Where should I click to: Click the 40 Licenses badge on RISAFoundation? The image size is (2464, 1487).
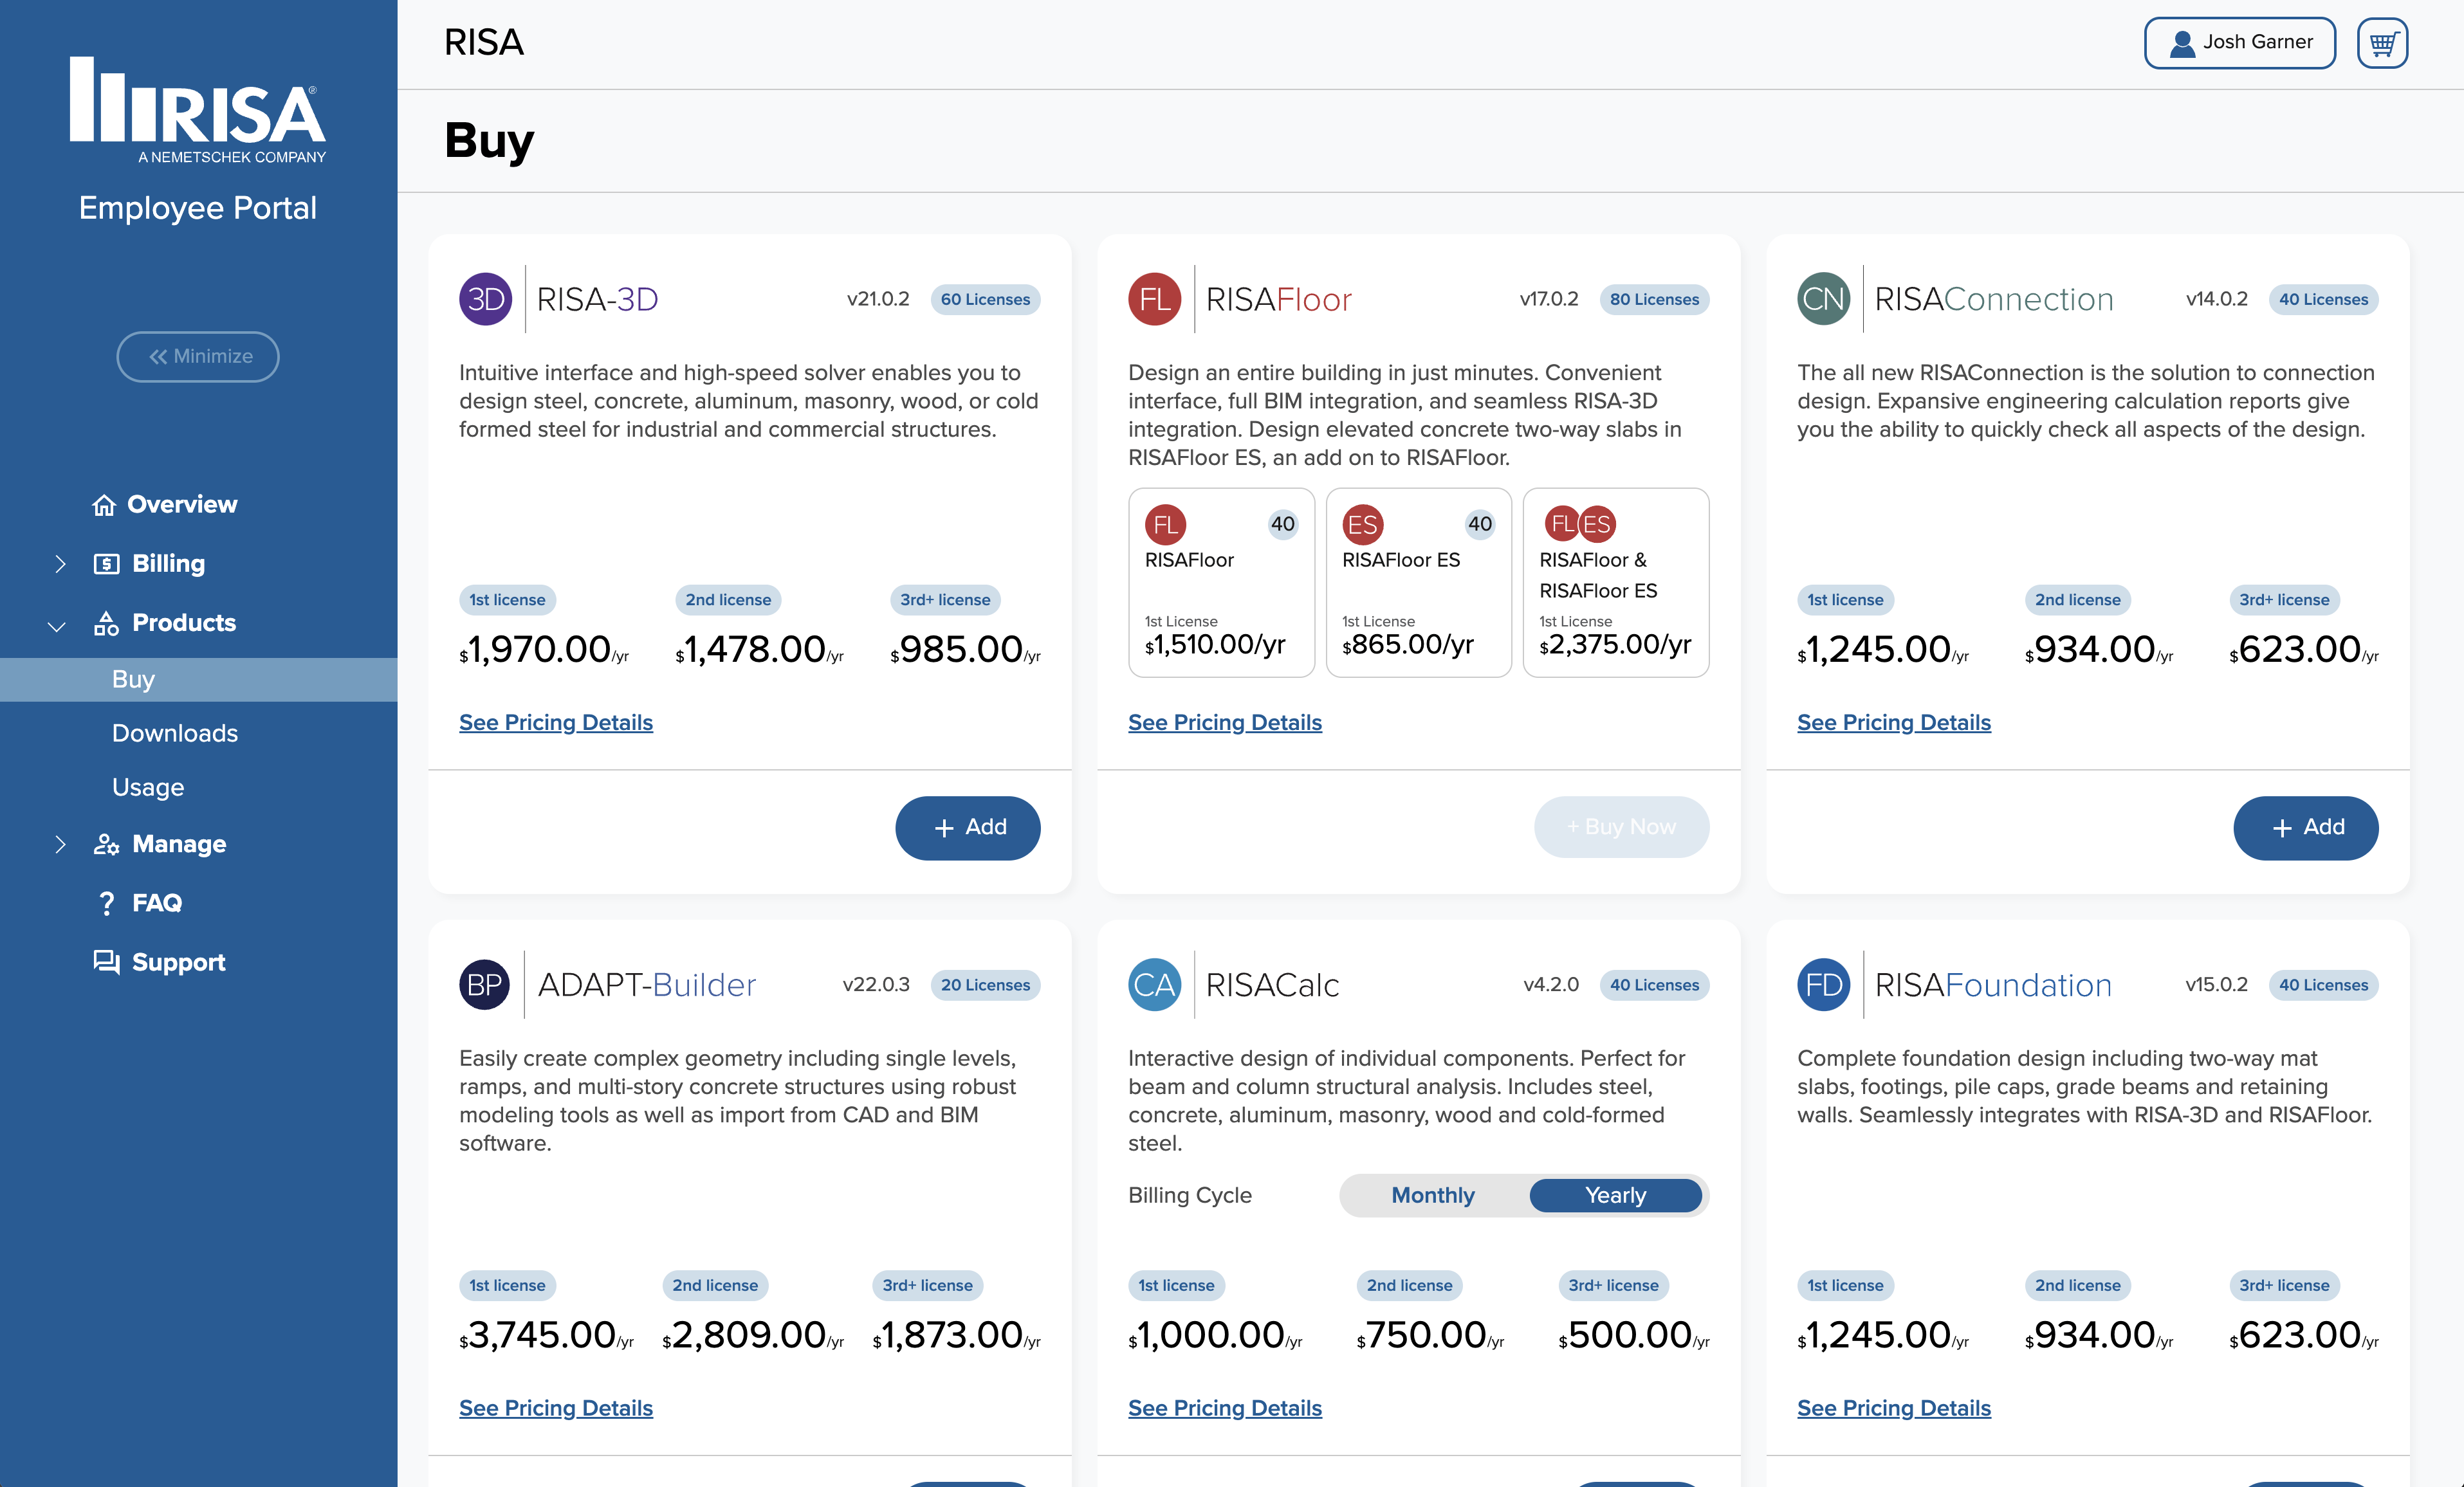(2323, 985)
